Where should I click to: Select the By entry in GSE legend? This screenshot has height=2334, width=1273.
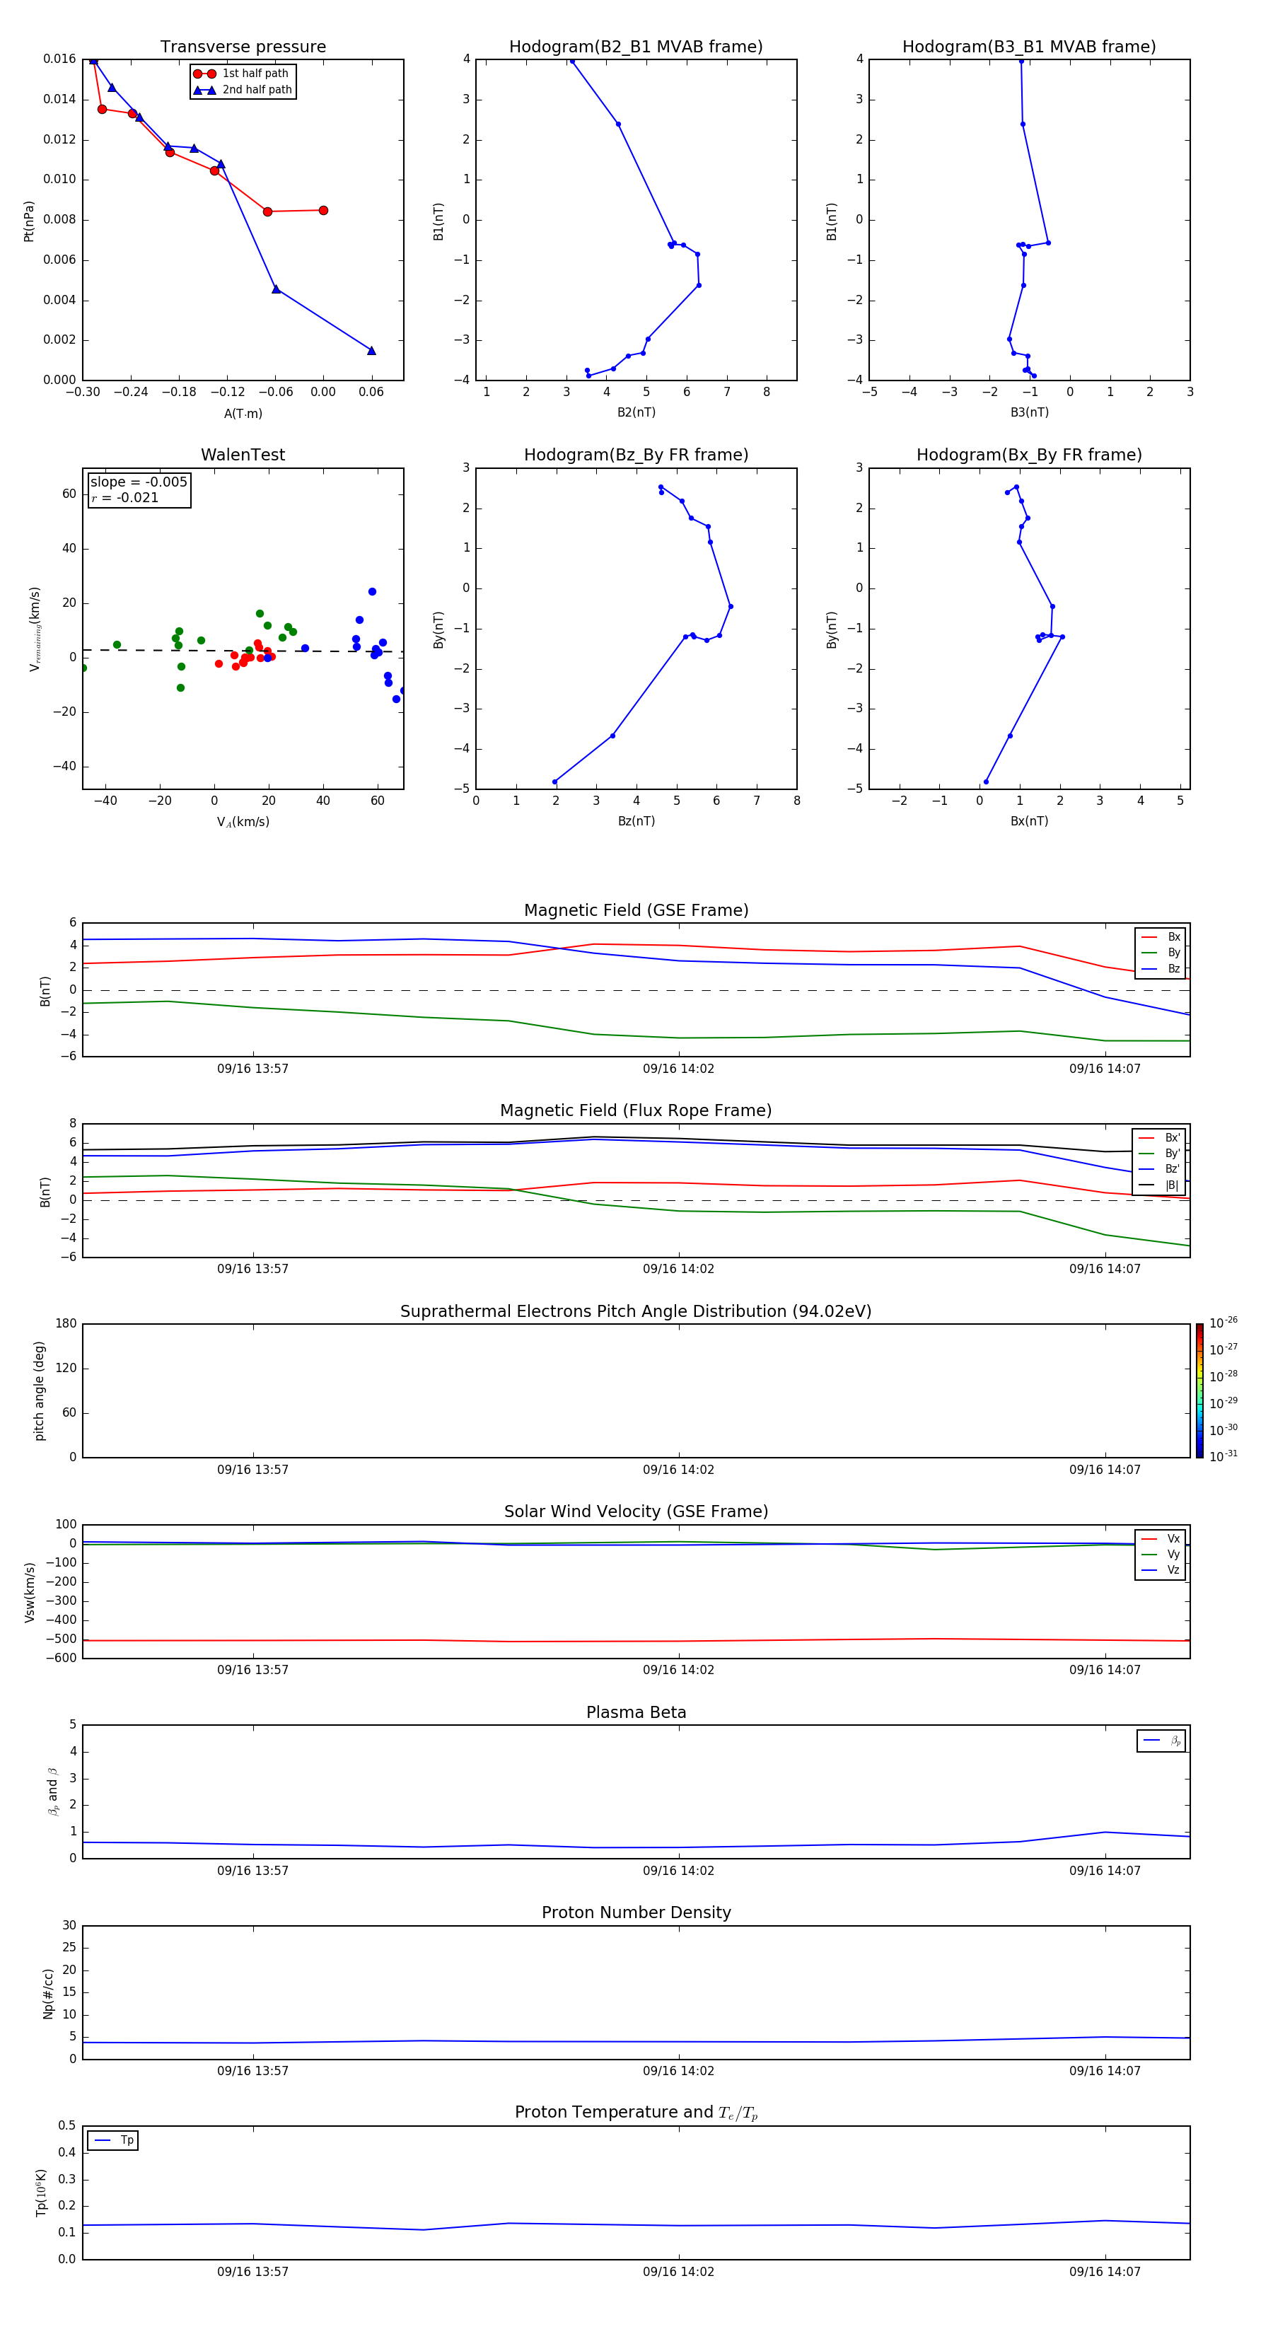coord(1161,952)
